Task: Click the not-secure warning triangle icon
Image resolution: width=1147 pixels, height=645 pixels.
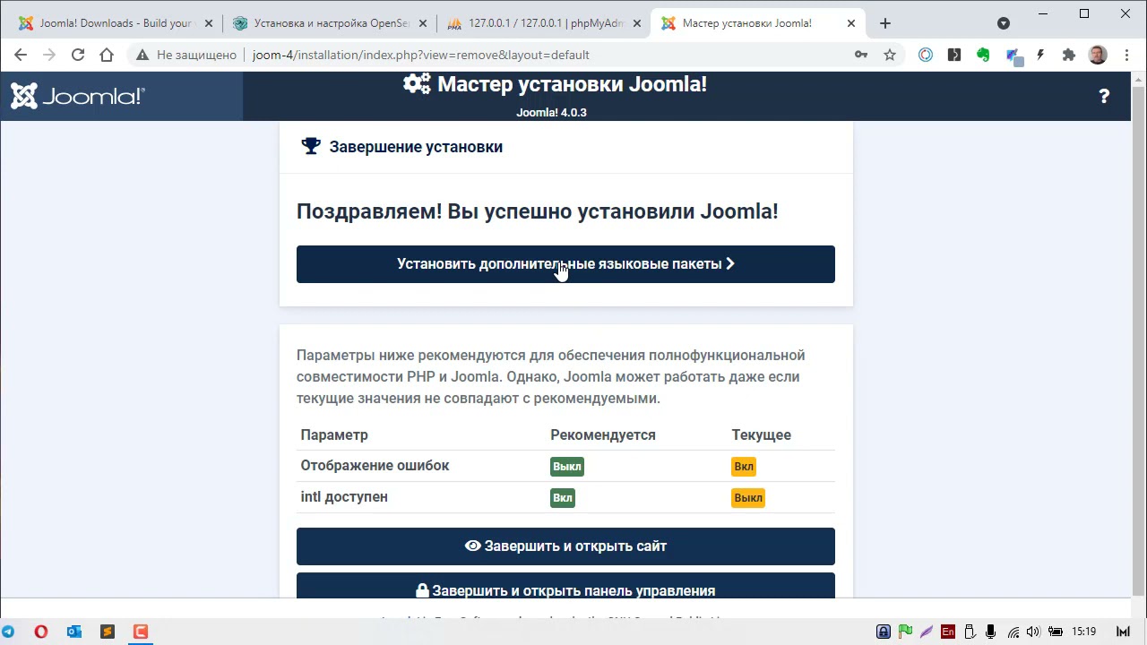Action: click(x=142, y=55)
